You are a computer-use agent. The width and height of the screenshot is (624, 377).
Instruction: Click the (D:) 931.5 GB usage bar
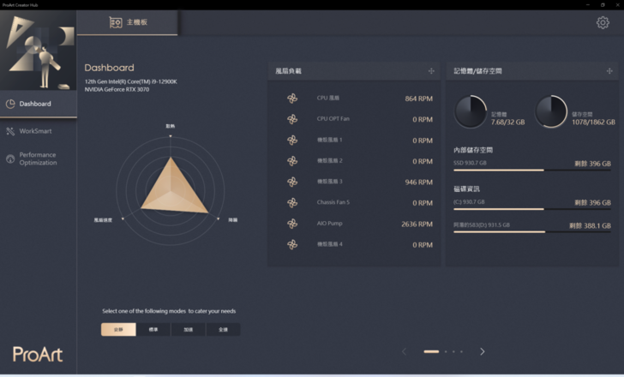[x=532, y=232]
